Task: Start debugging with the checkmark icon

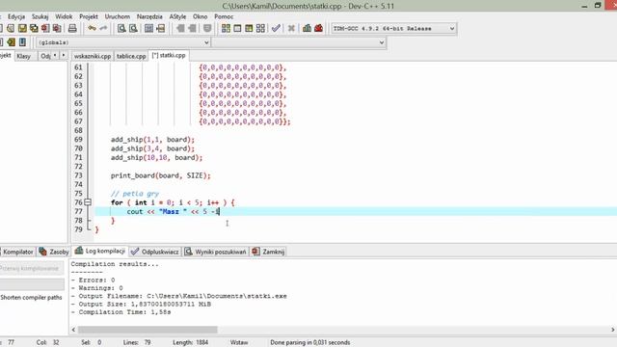Action: point(276,28)
